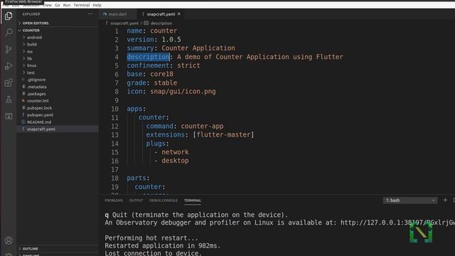This screenshot has width=455, height=256.
Task: Open the Go menu
Action: (58, 5)
